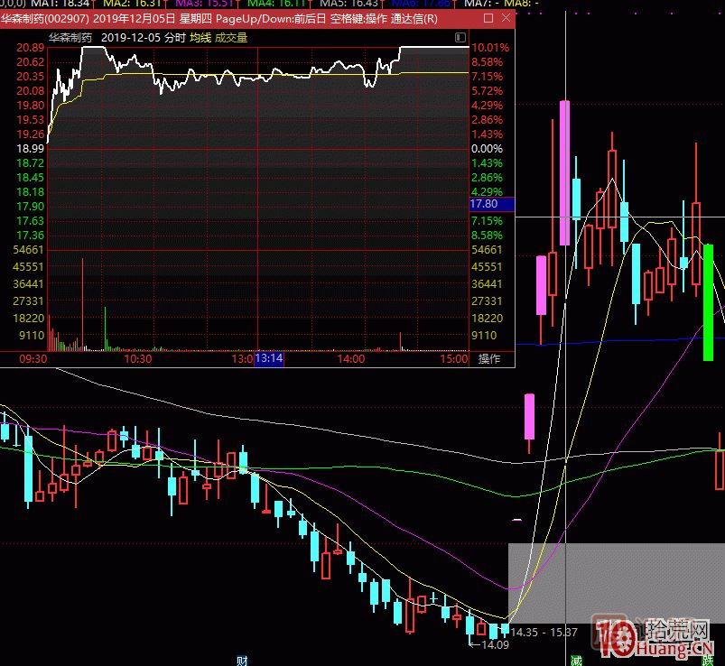The width and height of the screenshot is (725, 666).
Task: Open the 操作 menu in the intraday popup
Action: coord(488,358)
